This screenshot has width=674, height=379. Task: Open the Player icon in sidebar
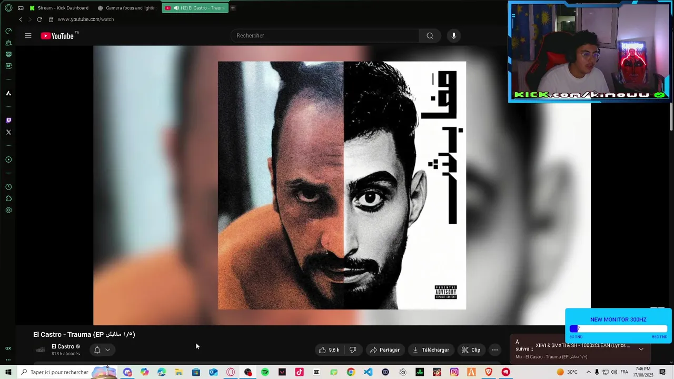click(x=8, y=159)
